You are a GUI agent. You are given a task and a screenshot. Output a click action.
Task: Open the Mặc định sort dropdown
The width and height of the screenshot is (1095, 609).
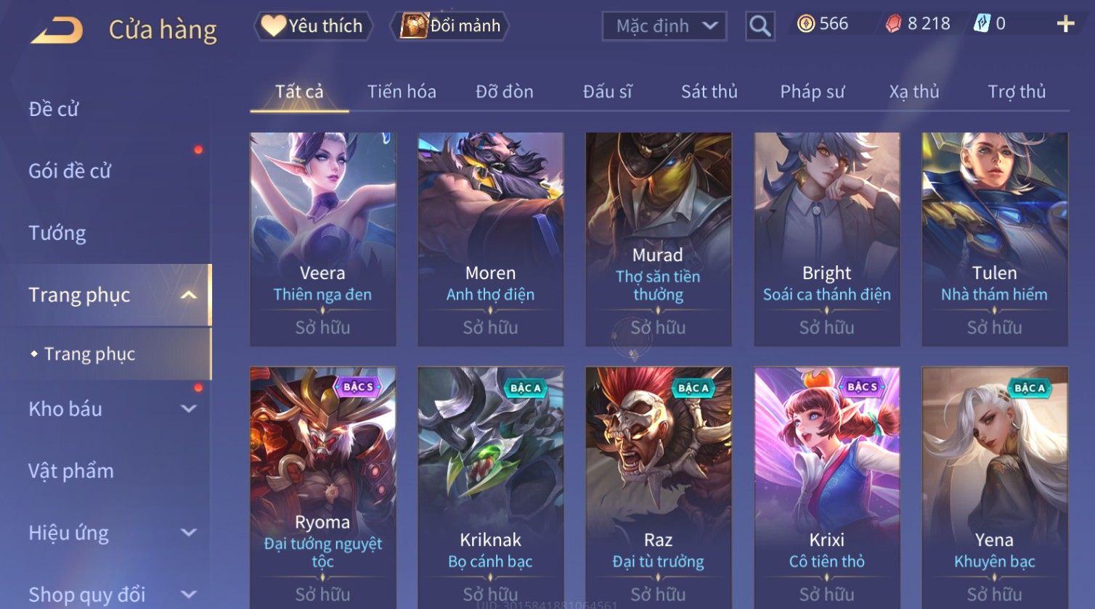click(x=664, y=26)
